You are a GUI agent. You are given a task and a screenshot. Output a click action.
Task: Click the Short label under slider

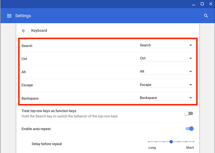pos(190,148)
